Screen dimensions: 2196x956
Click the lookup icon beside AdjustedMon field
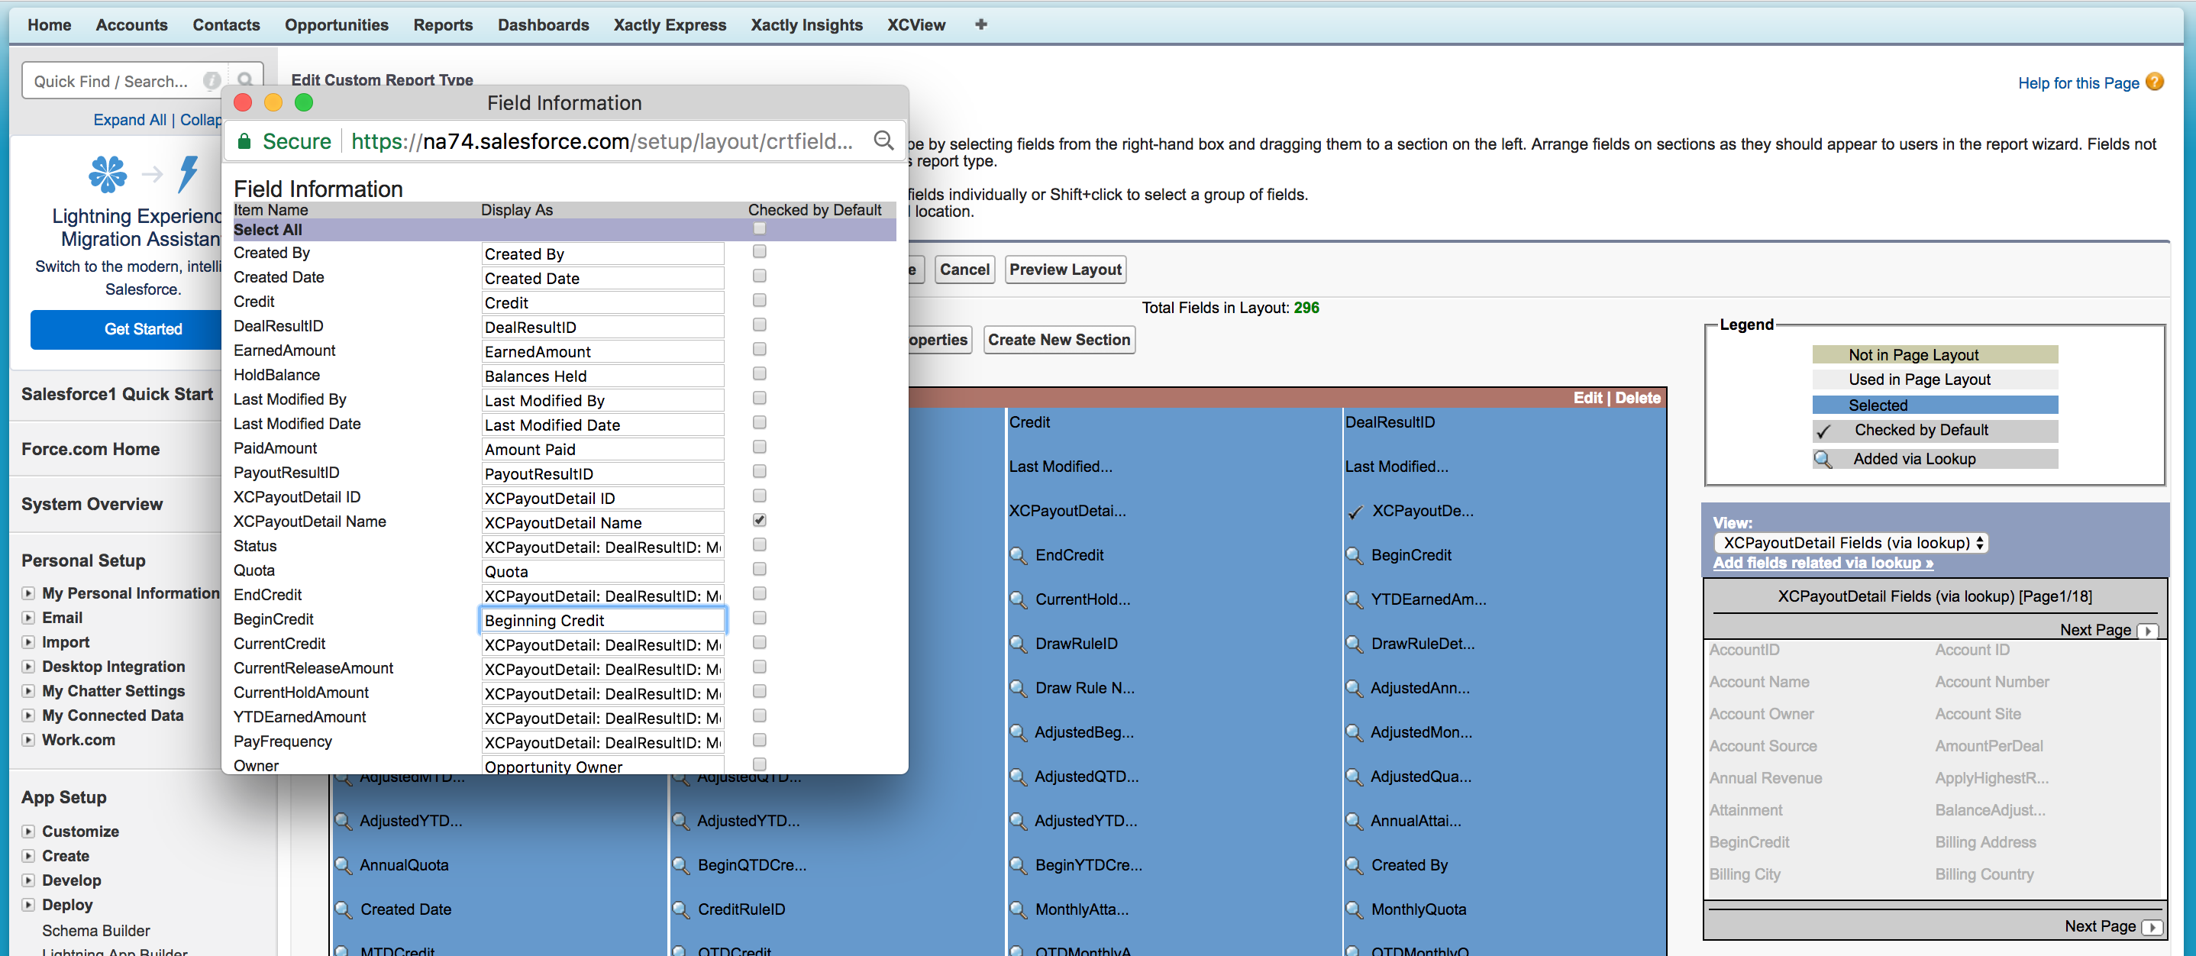tap(1354, 732)
